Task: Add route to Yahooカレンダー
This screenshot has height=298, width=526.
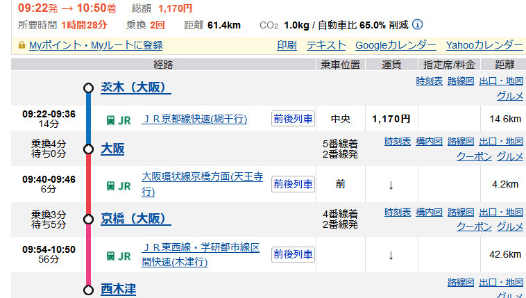Action: coord(484,45)
